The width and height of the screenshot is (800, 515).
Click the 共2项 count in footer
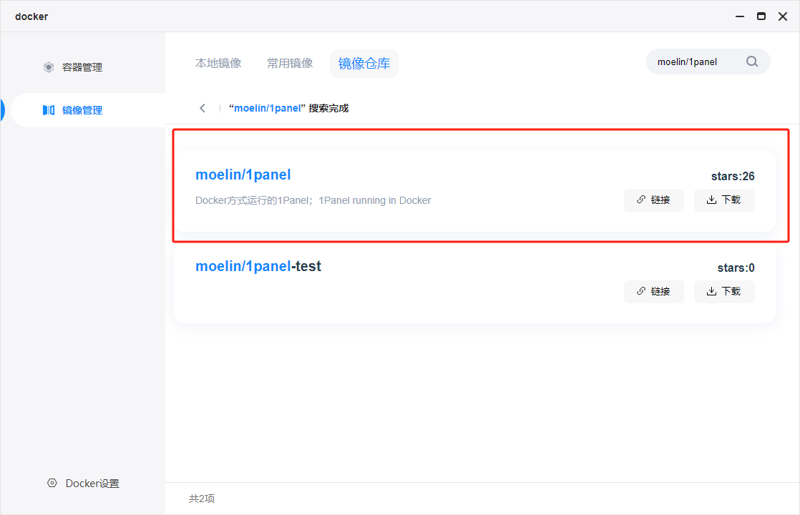pos(202,499)
